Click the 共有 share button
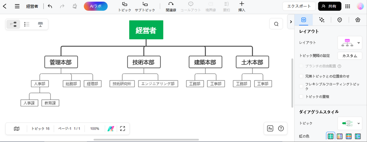Viewport: 367px width, 142px height. [329, 6]
